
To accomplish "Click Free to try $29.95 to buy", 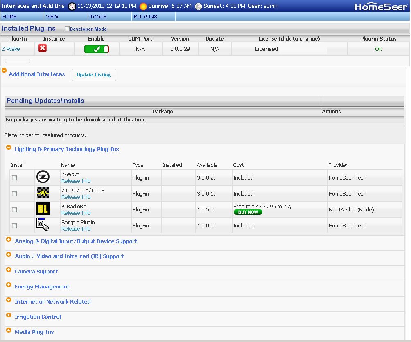I will click(x=262, y=206).
